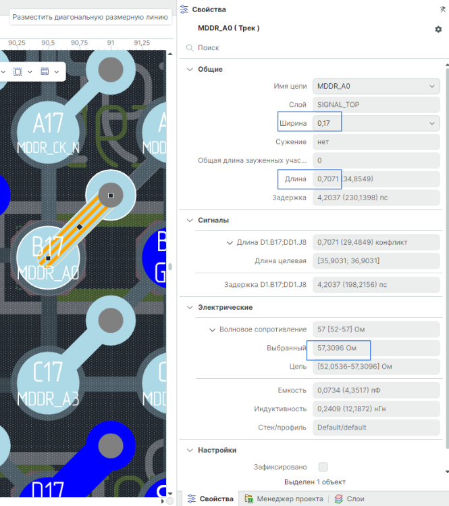Collapse the Волновое сопротивление row
The image size is (449, 506).
coord(212,330)
